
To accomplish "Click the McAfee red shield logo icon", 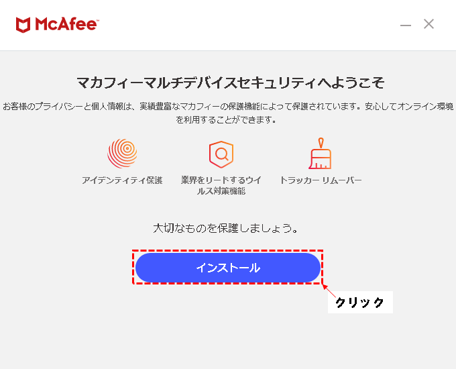I will (23, 25).
